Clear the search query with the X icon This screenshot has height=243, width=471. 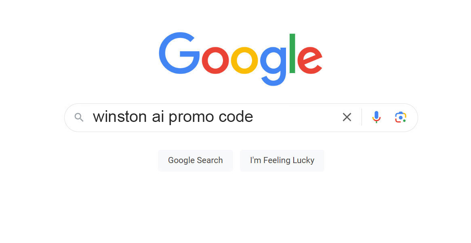[x=347, y=117]
